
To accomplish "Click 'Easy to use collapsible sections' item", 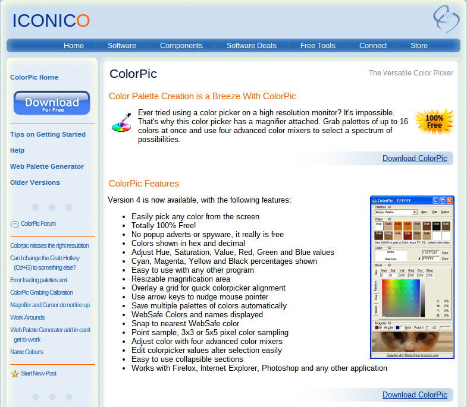I will point(187,359).
